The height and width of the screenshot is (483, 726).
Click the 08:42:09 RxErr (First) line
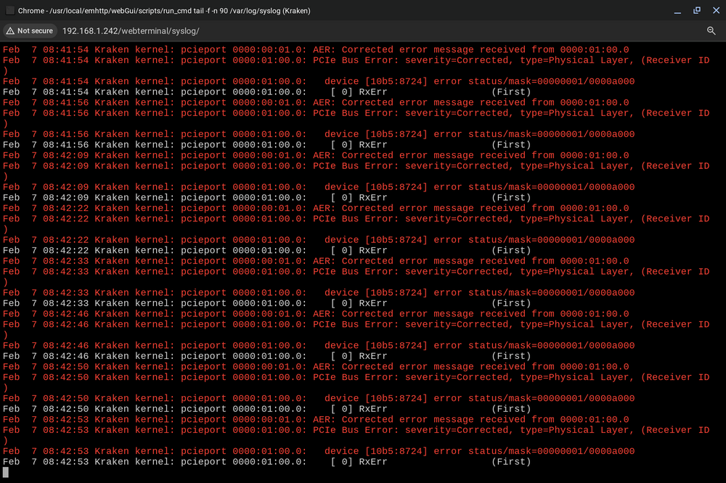[x=266, y=197]
